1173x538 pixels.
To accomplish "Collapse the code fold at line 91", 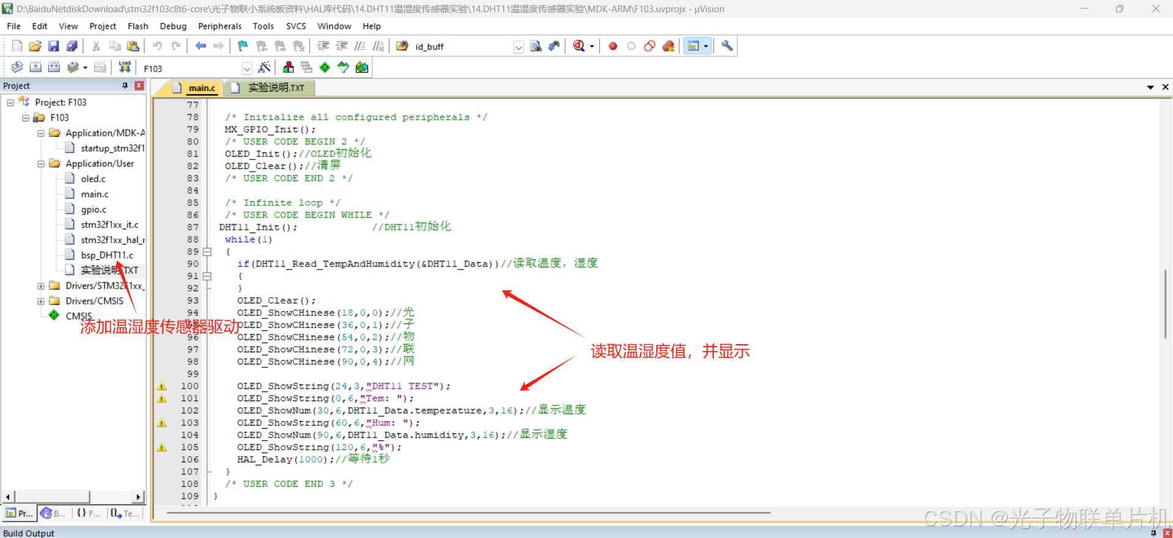I will [207, 276].
